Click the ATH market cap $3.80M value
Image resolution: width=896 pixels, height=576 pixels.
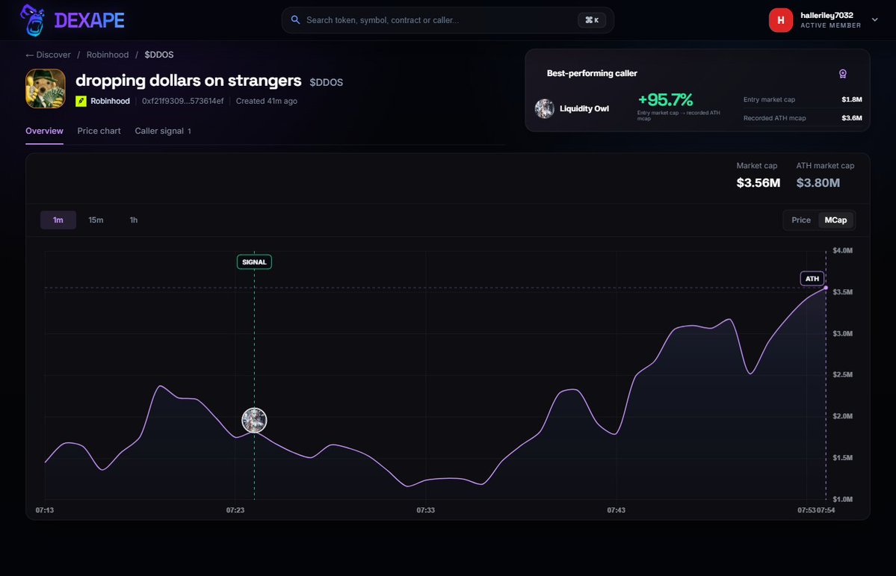tap(818, 183)
